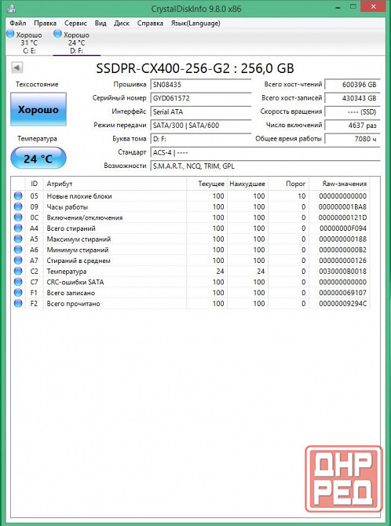
Task: Click the status icon for CRC-ошибки SATA
Action: pos(18,282)
